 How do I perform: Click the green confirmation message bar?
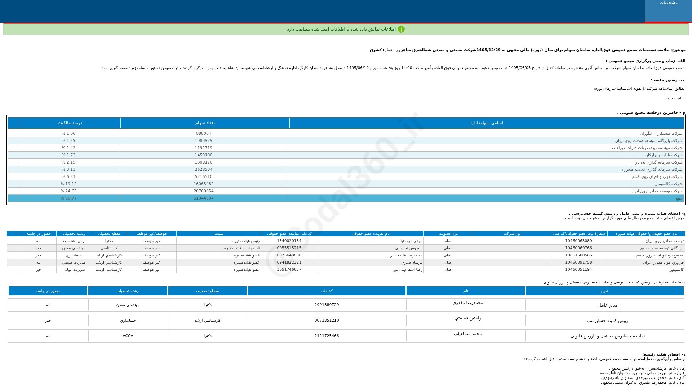tap(346, 29)
